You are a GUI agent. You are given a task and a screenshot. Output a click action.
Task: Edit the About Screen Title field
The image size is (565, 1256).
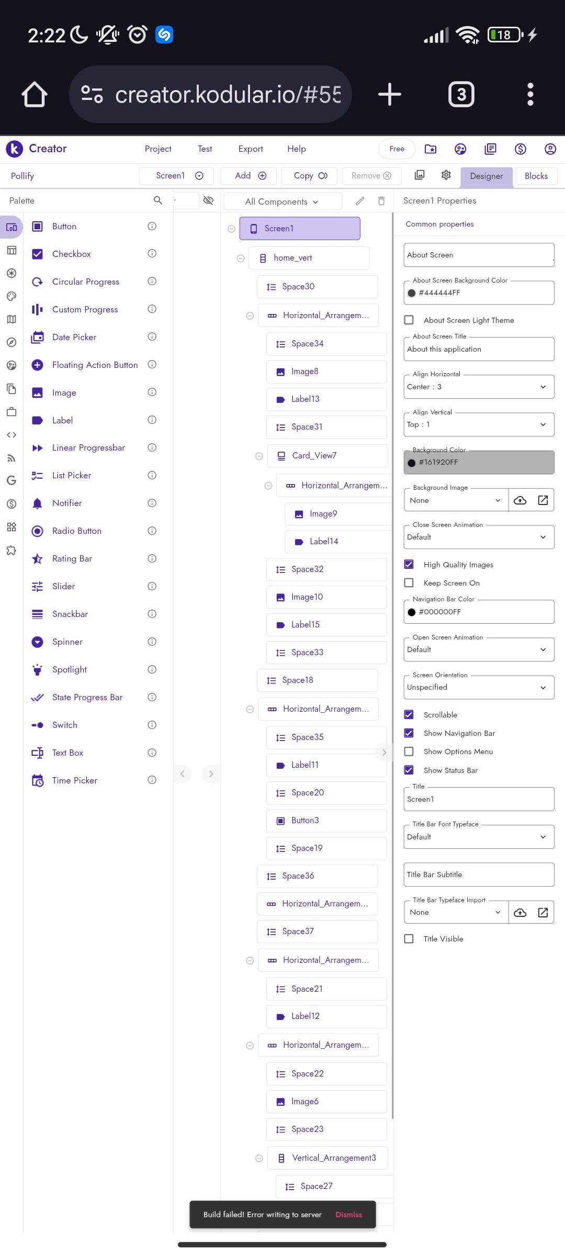tap(479, 349)
